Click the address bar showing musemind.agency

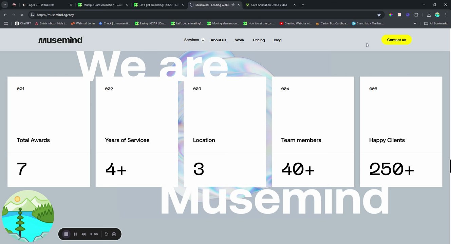(204, 15)
